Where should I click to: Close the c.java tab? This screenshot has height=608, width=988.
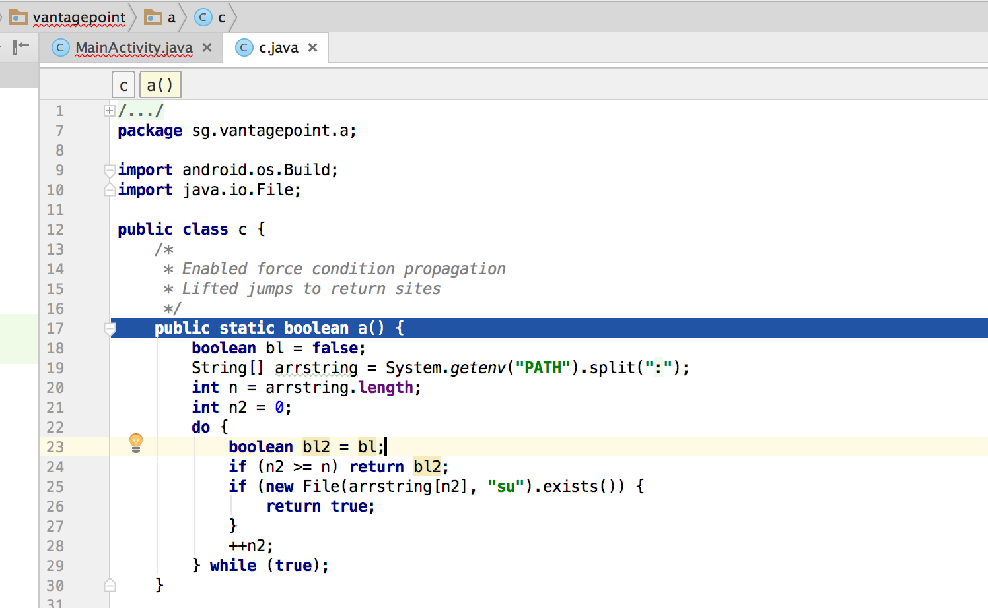(313, 47)
